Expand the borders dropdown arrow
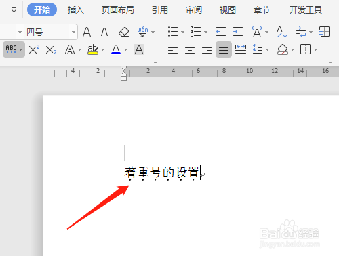 click(316, 49)
